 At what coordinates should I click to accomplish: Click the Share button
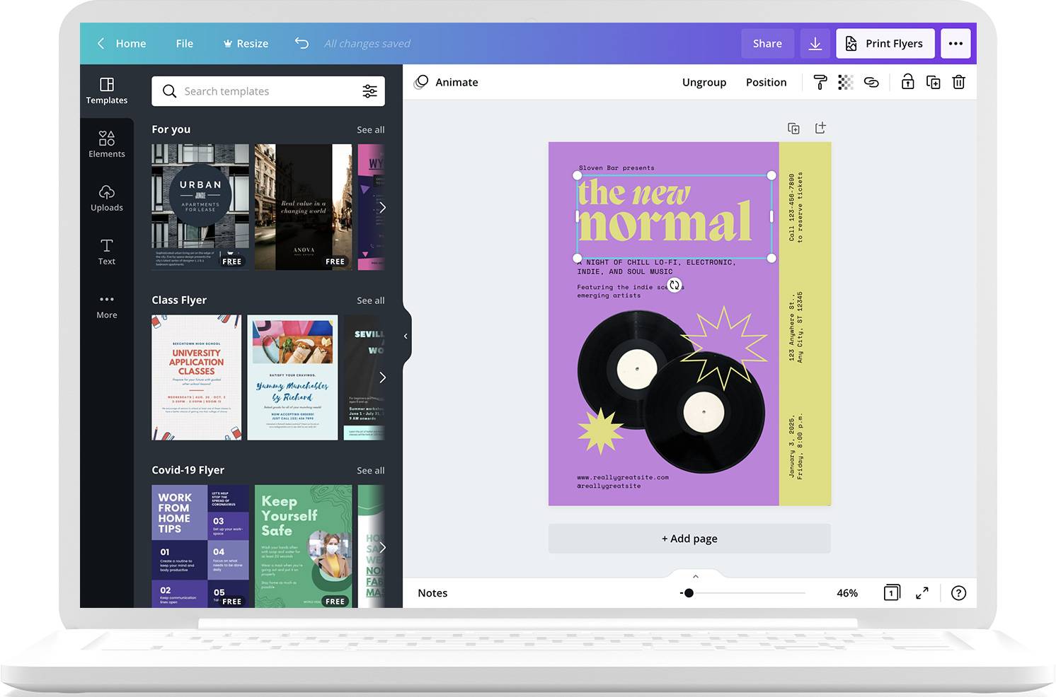(x=767, y=44)
